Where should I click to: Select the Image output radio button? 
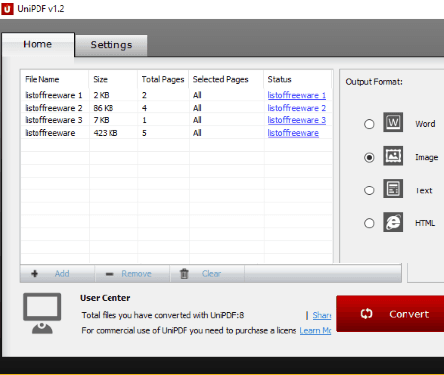(x=369, y=158)
